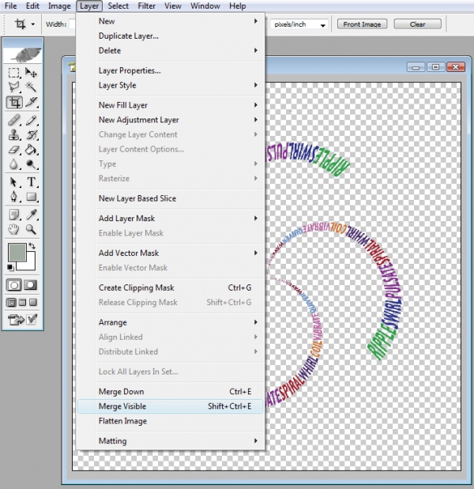Expand the Add Vector Mask submenu

click(171, 253)
